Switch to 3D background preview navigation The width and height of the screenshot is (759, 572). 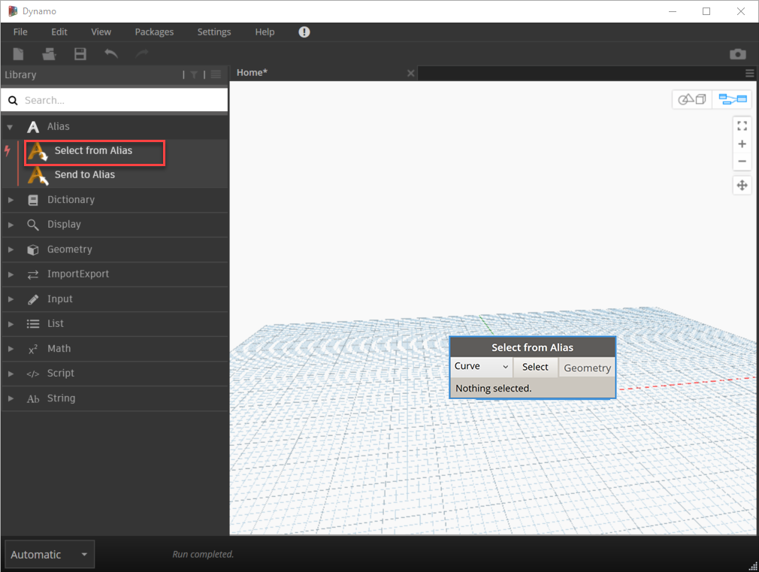point(692,99)
